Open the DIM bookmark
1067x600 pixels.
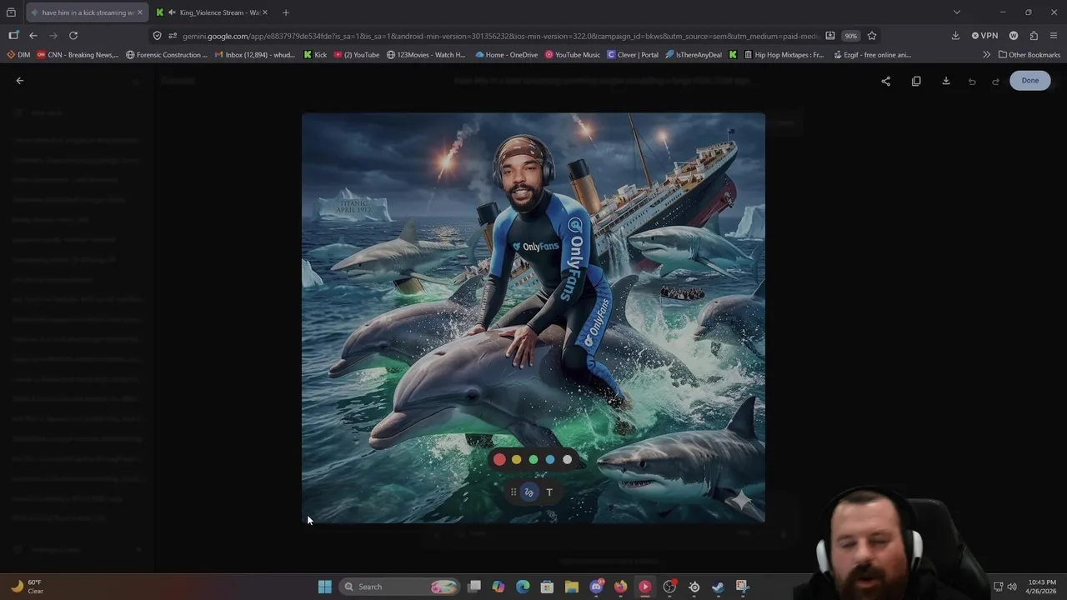[x=18, y=55]
